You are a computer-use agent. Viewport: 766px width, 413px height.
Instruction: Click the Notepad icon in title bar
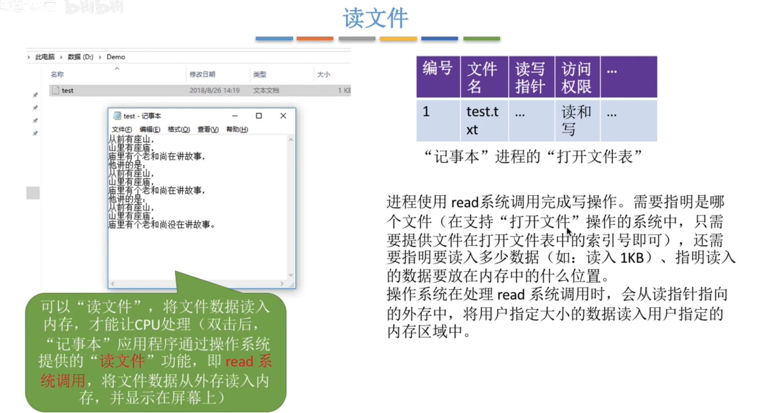[117, 116]
